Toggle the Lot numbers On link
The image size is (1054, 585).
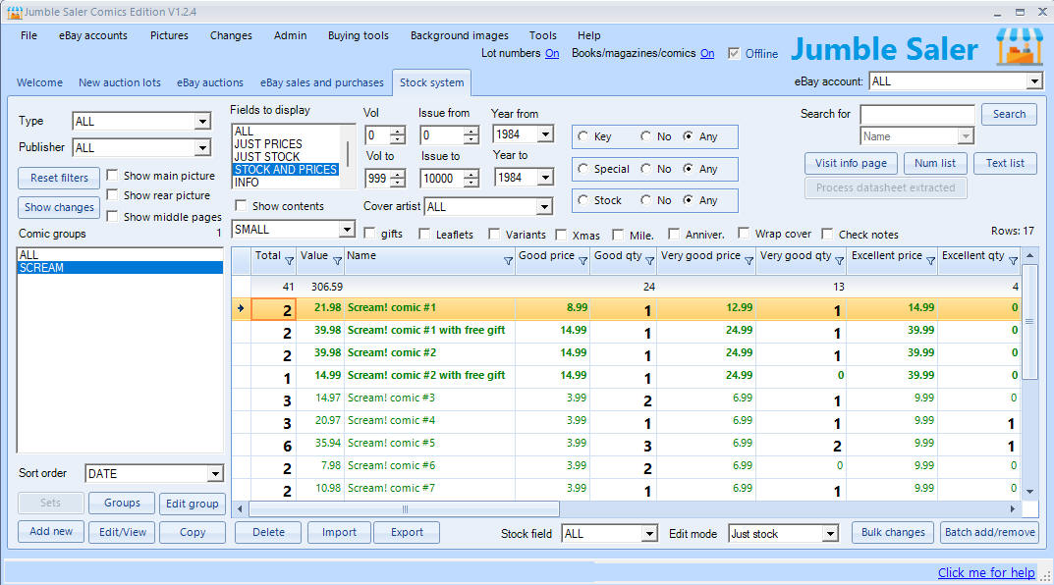tap(552, 53)
